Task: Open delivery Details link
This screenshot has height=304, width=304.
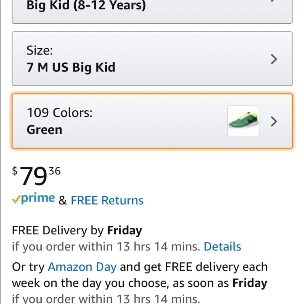Action: point(223,247)
